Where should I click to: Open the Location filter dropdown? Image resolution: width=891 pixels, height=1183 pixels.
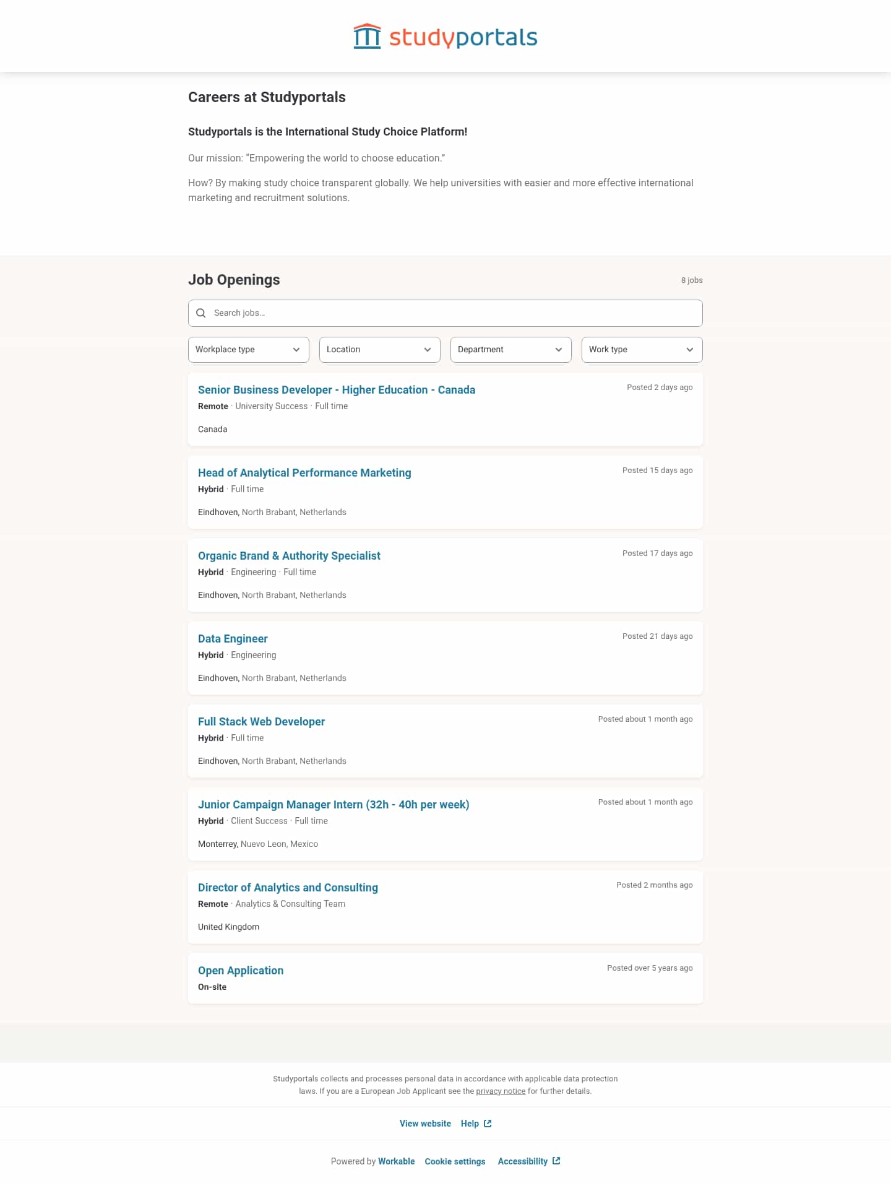[x=380, y=350]
